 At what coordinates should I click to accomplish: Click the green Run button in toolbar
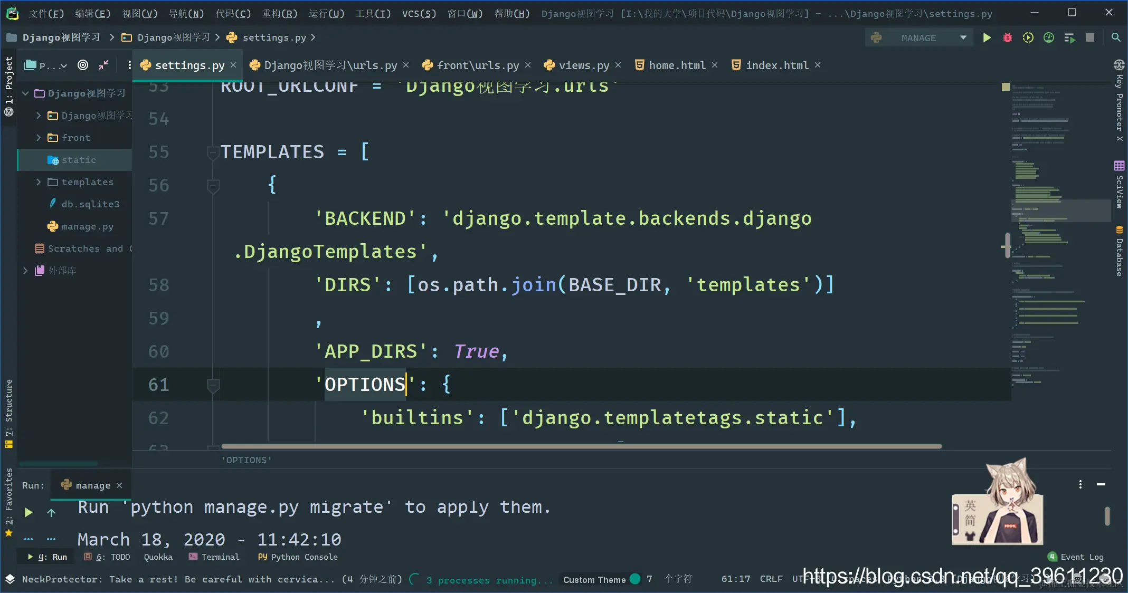click(x=987, y=38)
